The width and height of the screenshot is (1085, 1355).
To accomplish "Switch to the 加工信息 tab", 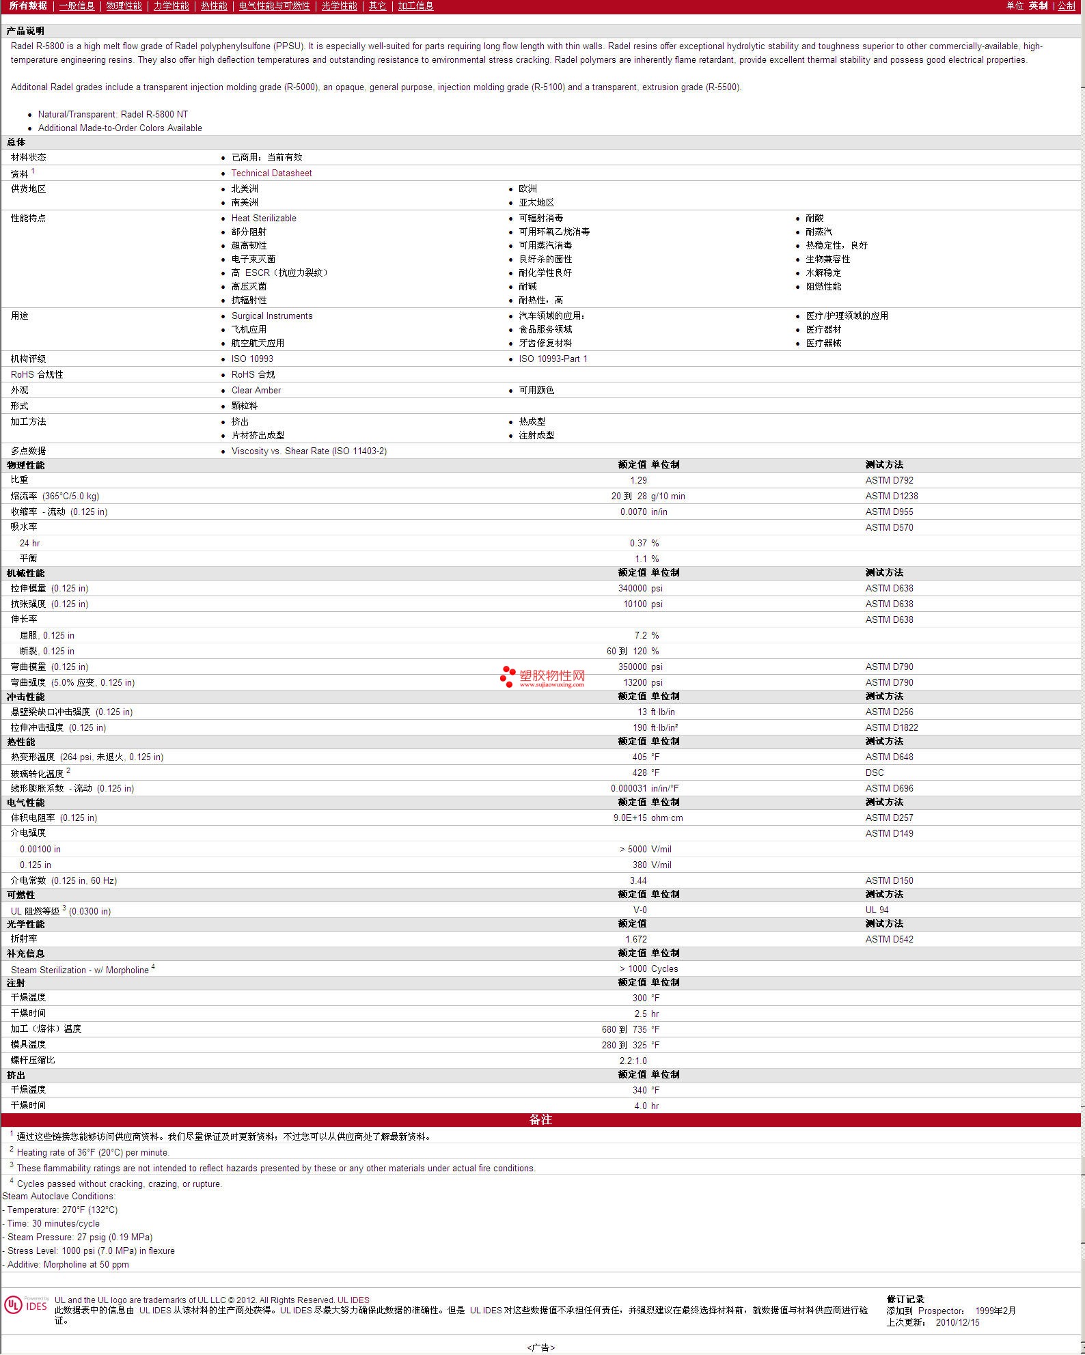I will (415, 6).
